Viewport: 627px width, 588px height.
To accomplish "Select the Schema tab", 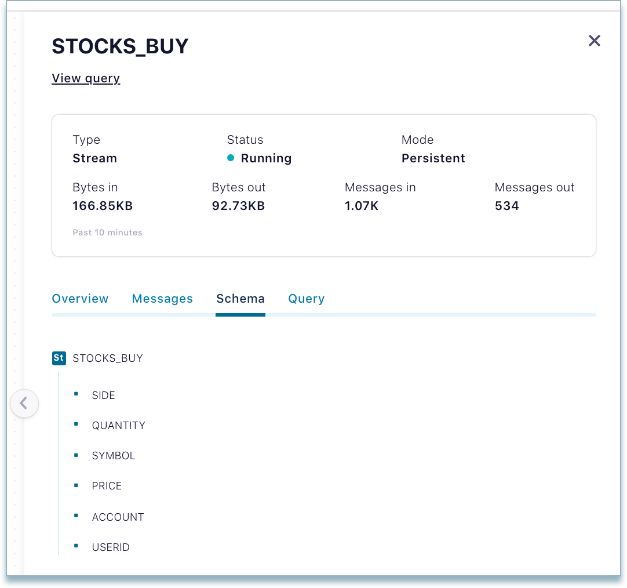I will [x=240, y=299].
